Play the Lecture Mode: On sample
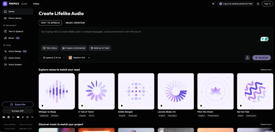Image resolution: width=275 pixels, height=132 pixels. coord(161,106)
